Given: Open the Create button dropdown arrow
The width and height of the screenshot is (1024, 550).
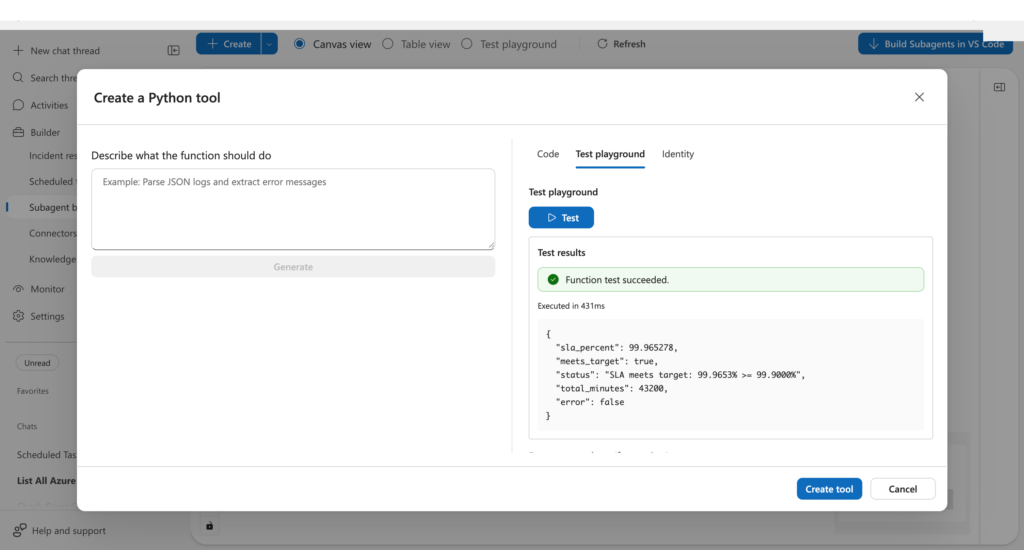Looking at the screenshot, I should click(269, 44).
